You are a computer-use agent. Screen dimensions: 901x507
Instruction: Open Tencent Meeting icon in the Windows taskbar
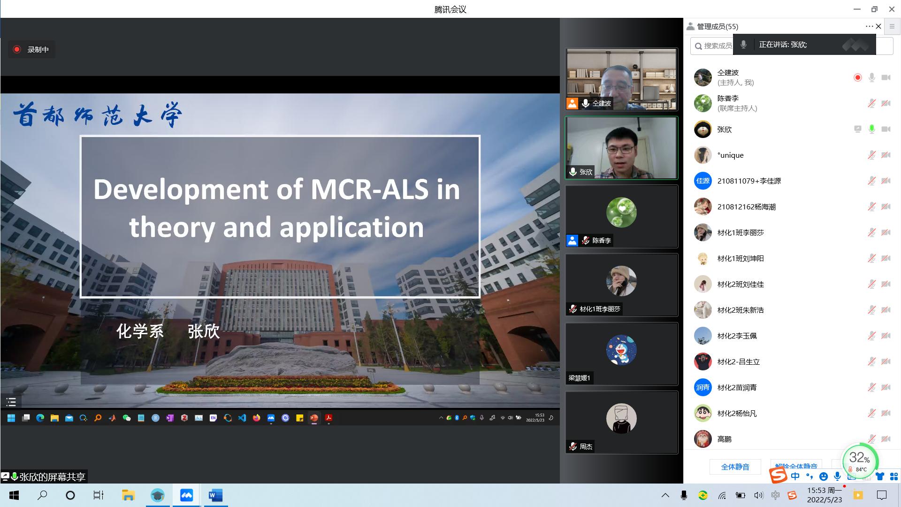tap(186, 495)
